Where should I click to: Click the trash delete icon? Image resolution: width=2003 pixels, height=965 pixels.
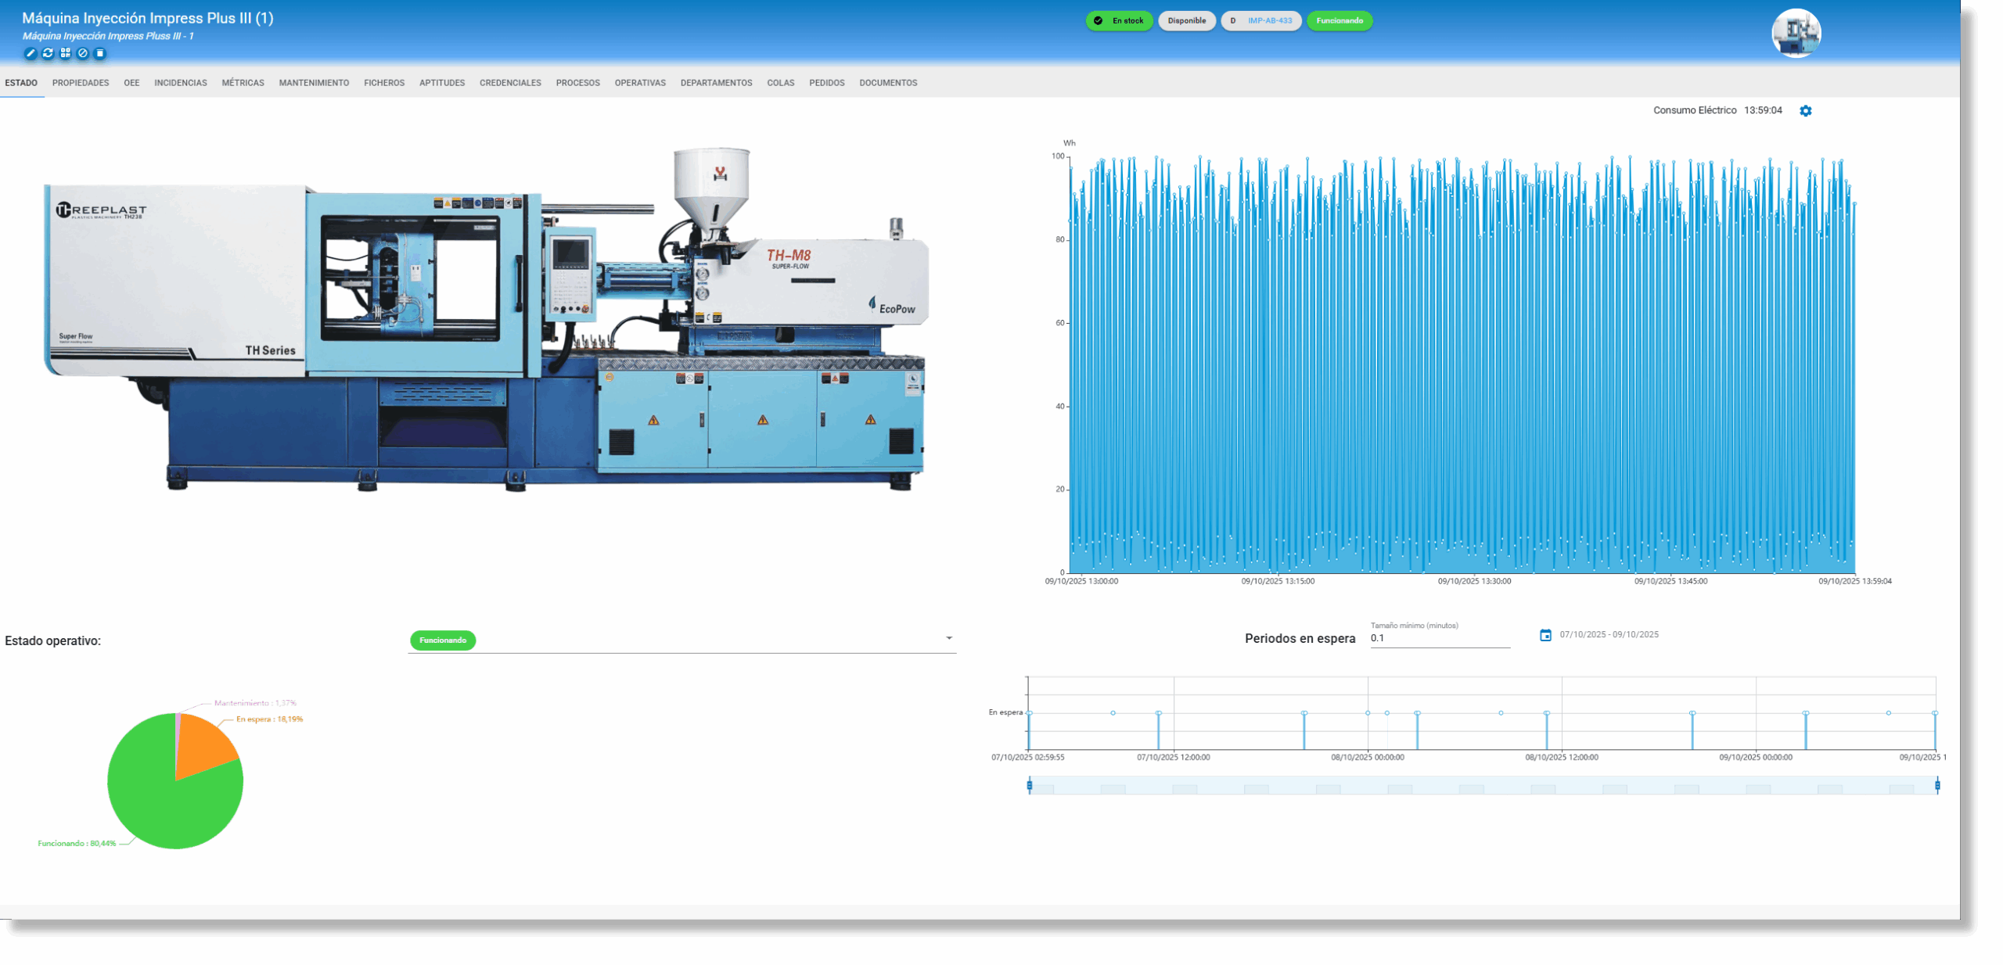(x=100, y=53)
